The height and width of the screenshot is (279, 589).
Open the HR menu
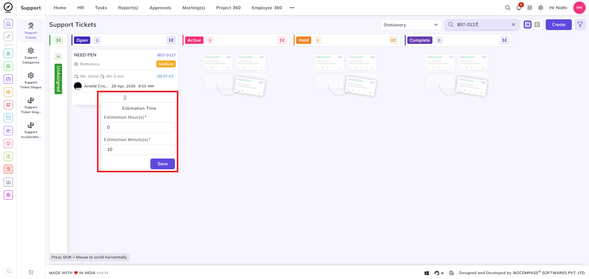click(80, 8)
